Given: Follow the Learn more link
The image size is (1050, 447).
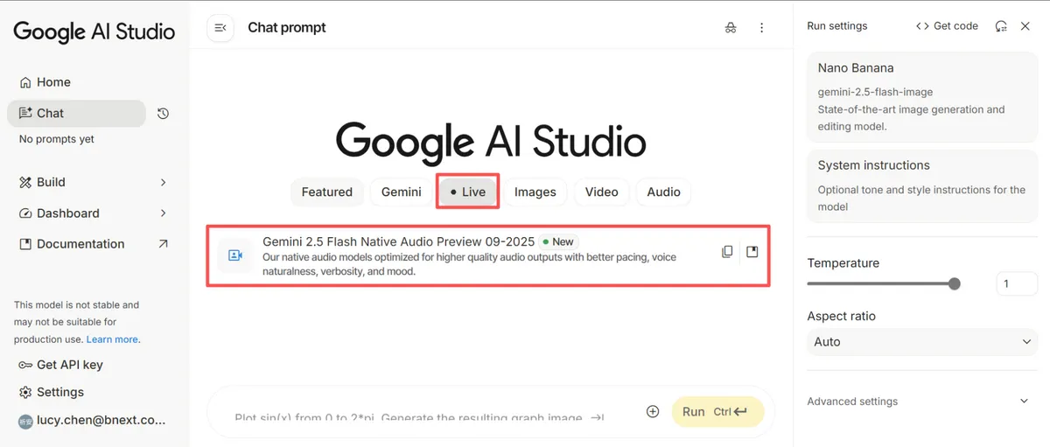Looking at the screenshot, I should tap(112, 339).
